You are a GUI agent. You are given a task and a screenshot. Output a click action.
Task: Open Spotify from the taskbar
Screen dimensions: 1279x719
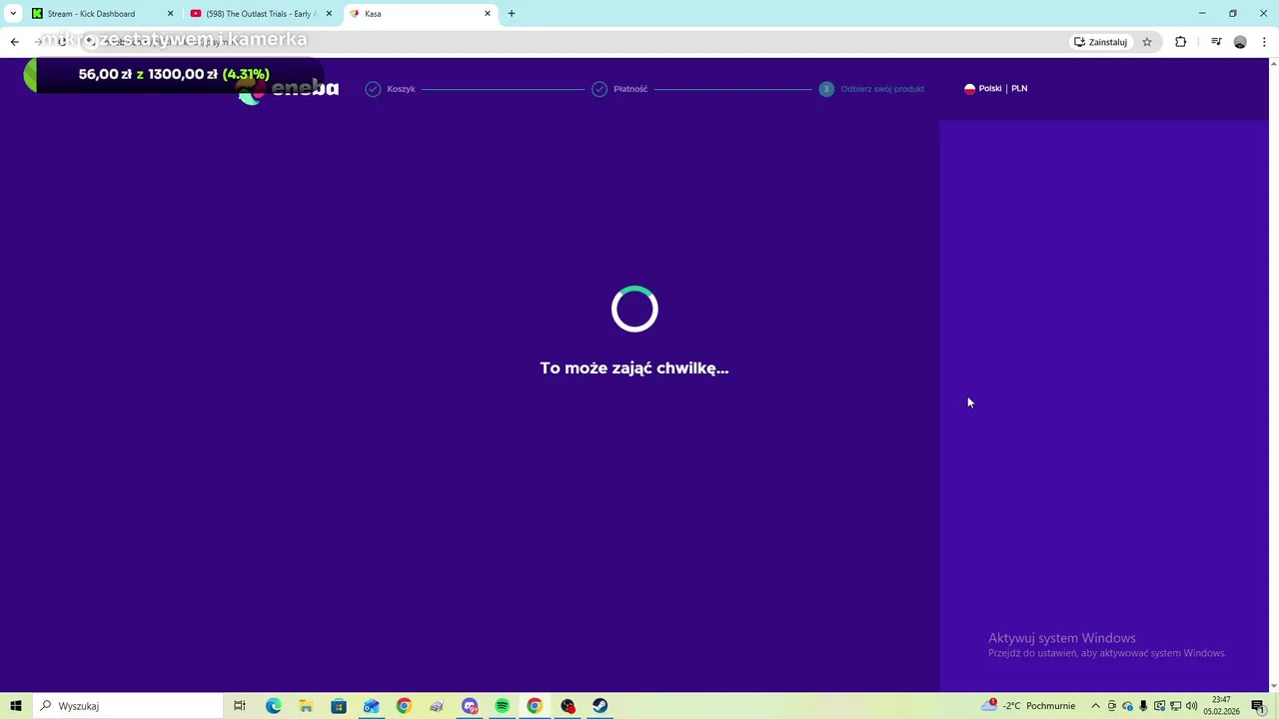pyautogui.click(x=502, y=706)
